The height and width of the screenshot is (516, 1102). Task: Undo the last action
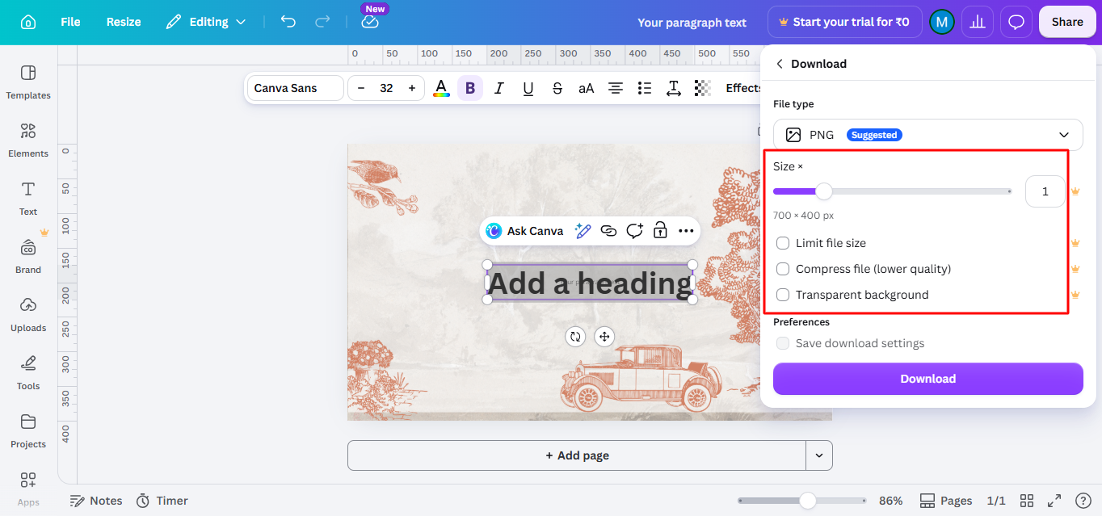pos(288,22)
